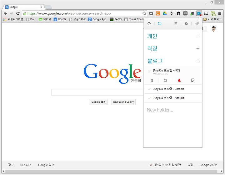This screenshot has height=175, width=225.
Task: Add a task to 직장 folder
Action: (198, 49)
